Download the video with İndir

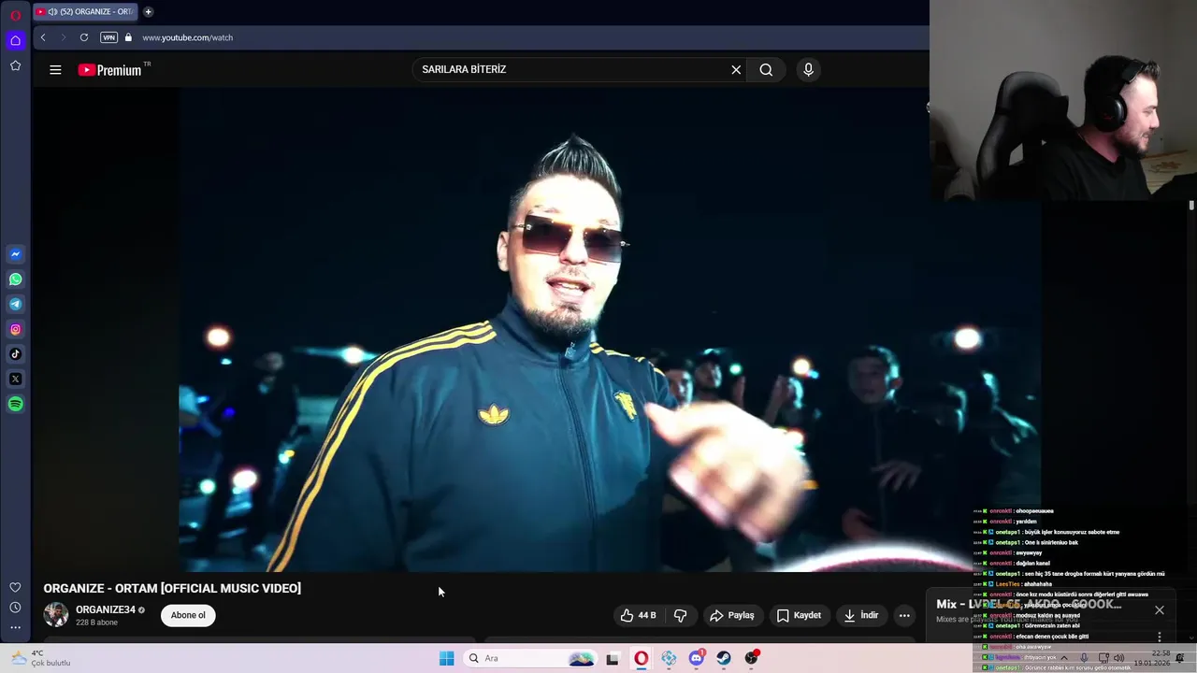(x=861, y=615)
